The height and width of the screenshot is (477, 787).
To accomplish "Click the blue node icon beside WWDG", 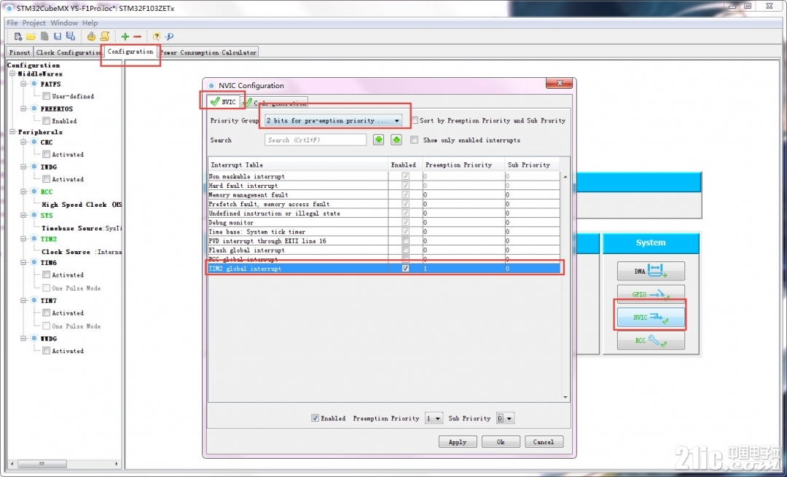I will (x=34, y=339).
